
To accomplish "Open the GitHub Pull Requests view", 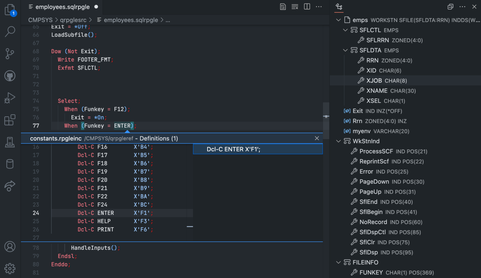I will pyautogui.click(x=10, y=76).
